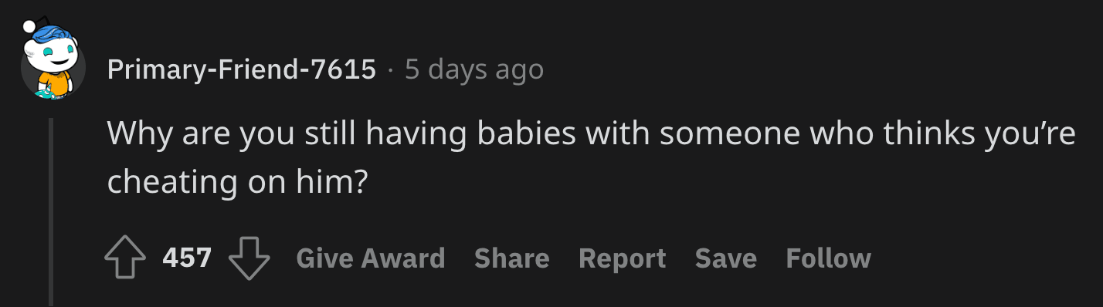Report this comment
Screen dimensions: 1103x307
pyautogui.click(x=623, y=258)
